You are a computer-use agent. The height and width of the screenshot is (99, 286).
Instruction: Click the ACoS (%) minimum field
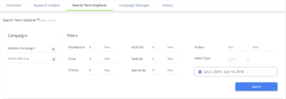[x=159, y=47]
